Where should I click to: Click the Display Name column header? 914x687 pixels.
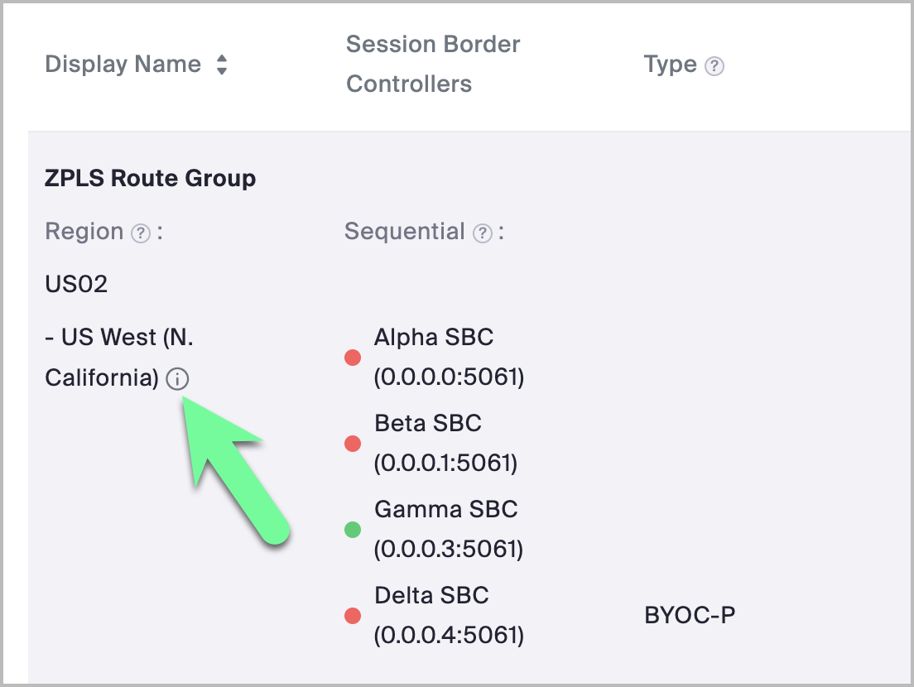coord(123,65)
